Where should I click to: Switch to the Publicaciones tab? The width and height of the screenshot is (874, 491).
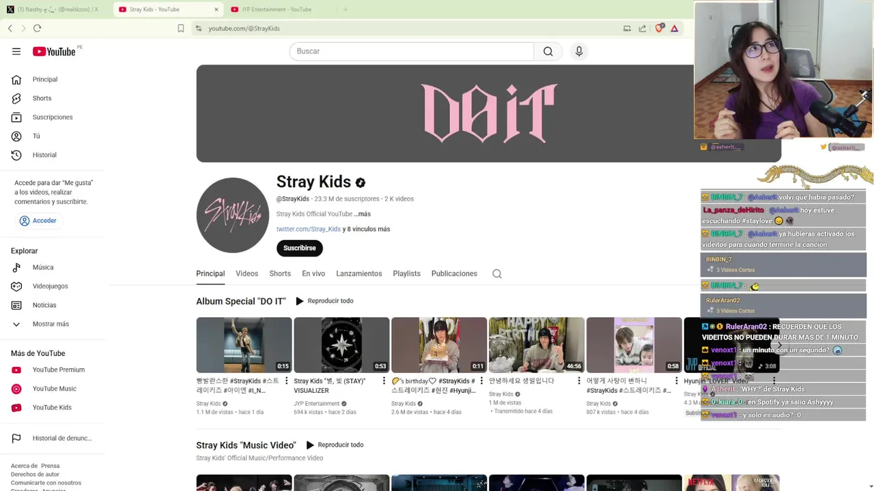454,273
